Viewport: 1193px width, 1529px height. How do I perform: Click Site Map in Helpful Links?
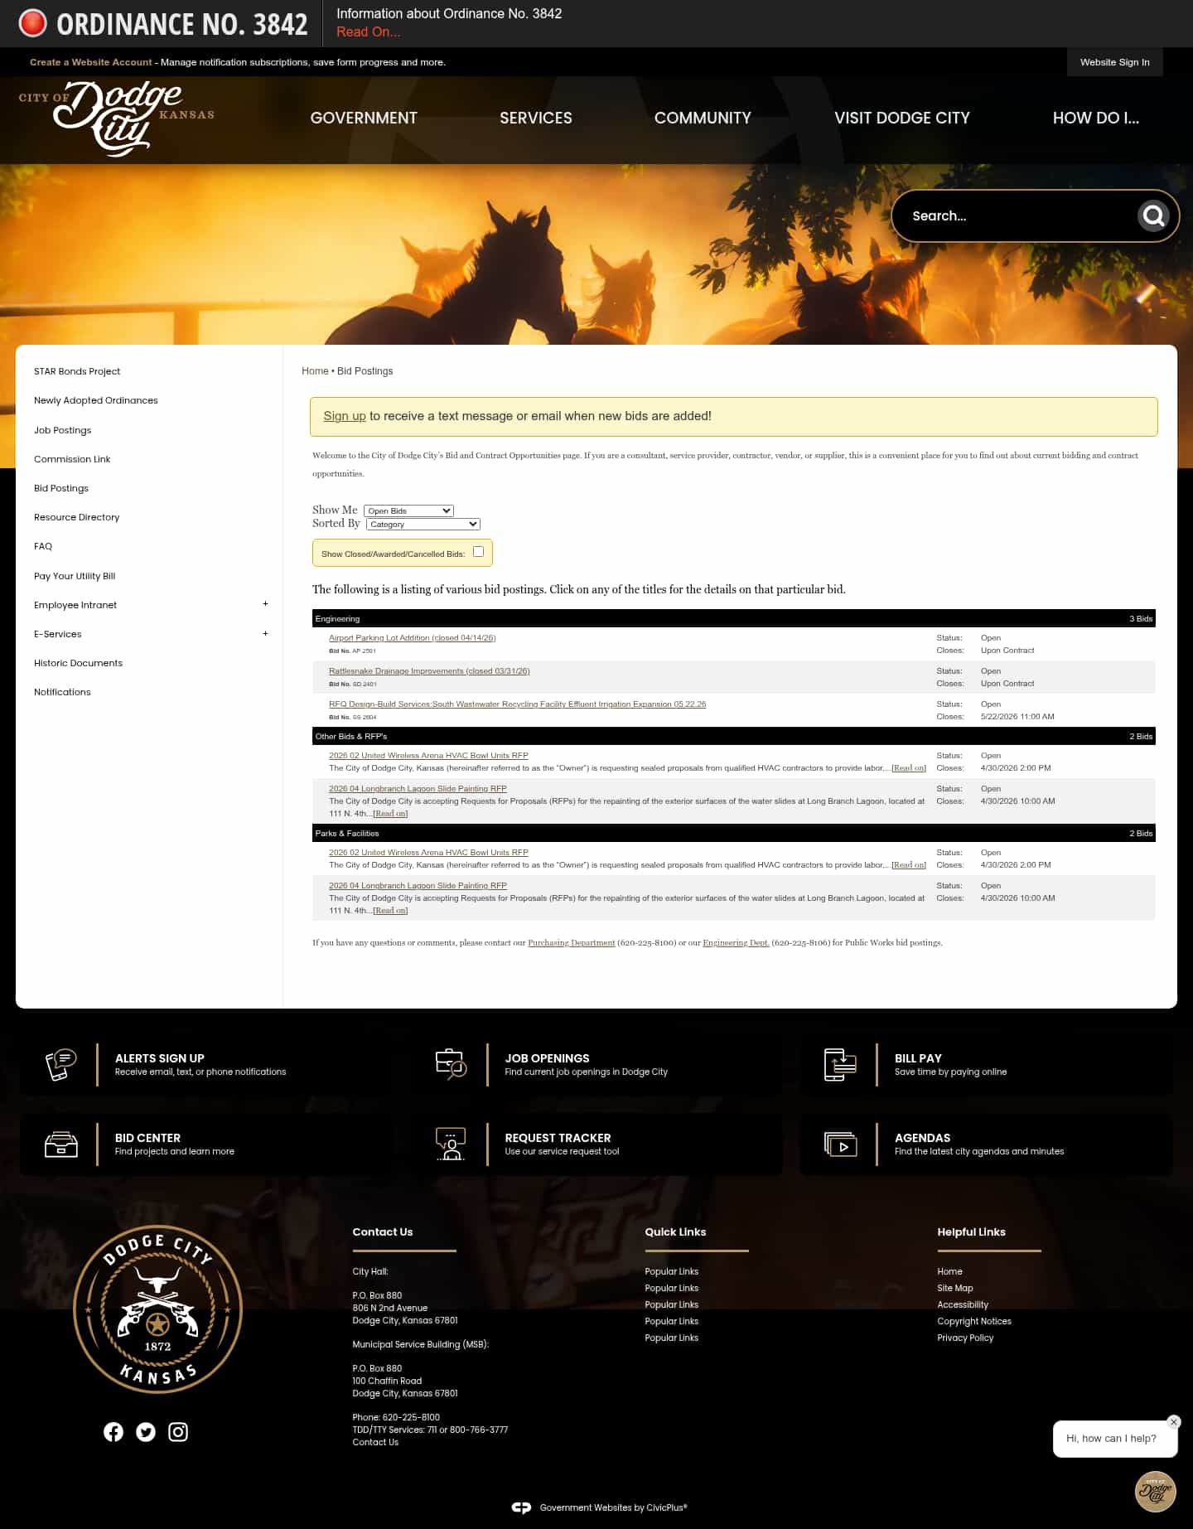(955, 1288)
